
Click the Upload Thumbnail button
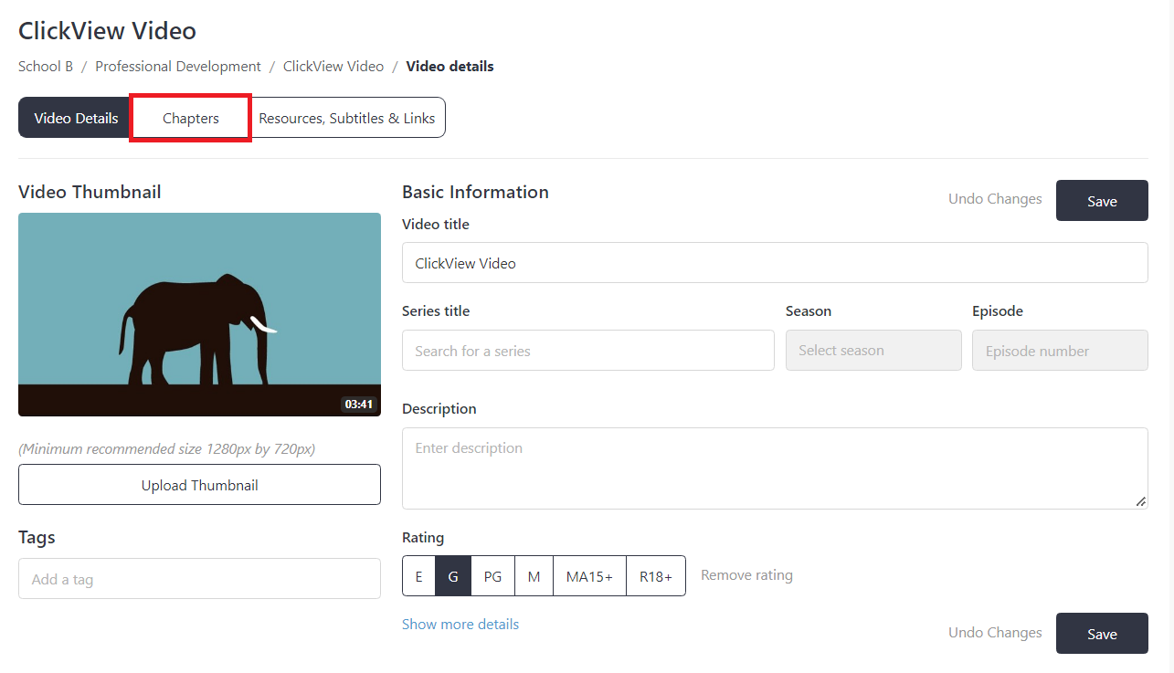[x=199, y=485]
